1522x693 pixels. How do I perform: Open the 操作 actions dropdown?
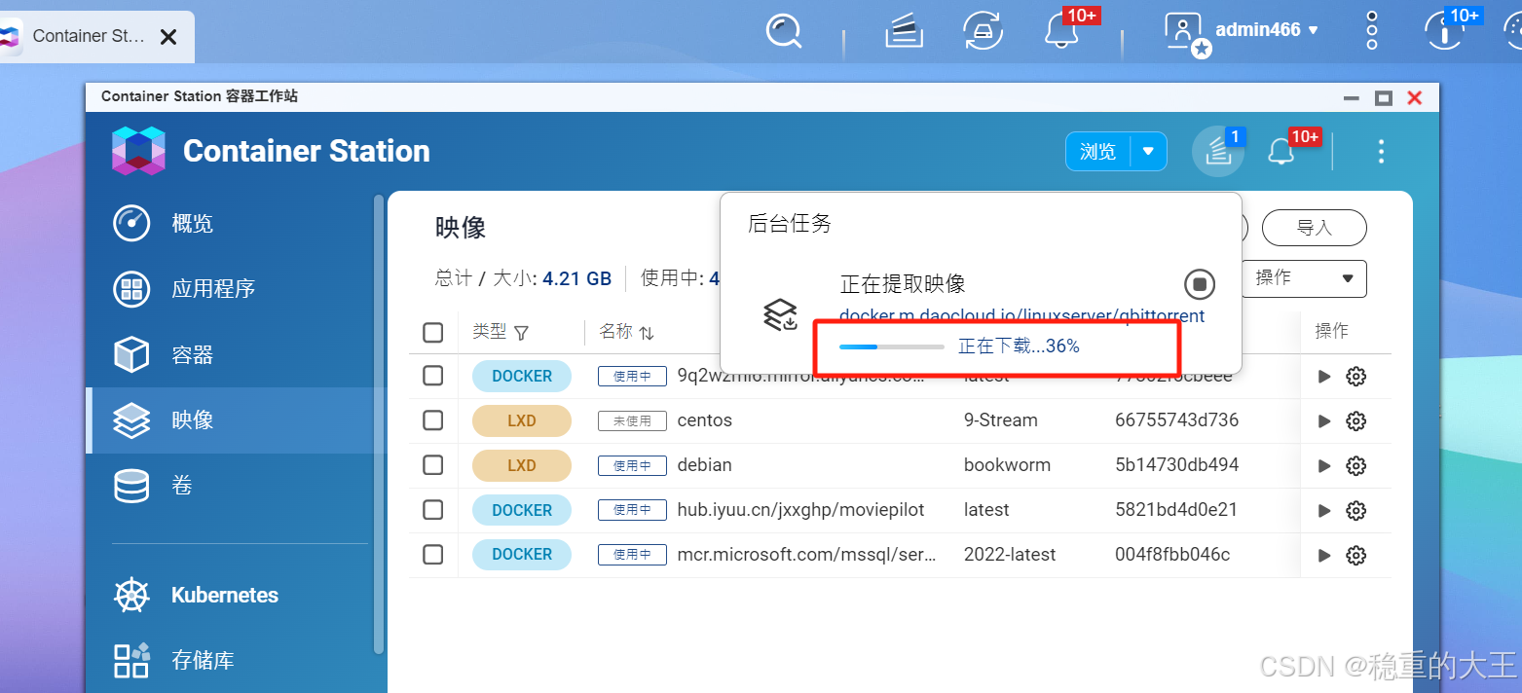coord(1304,278)
